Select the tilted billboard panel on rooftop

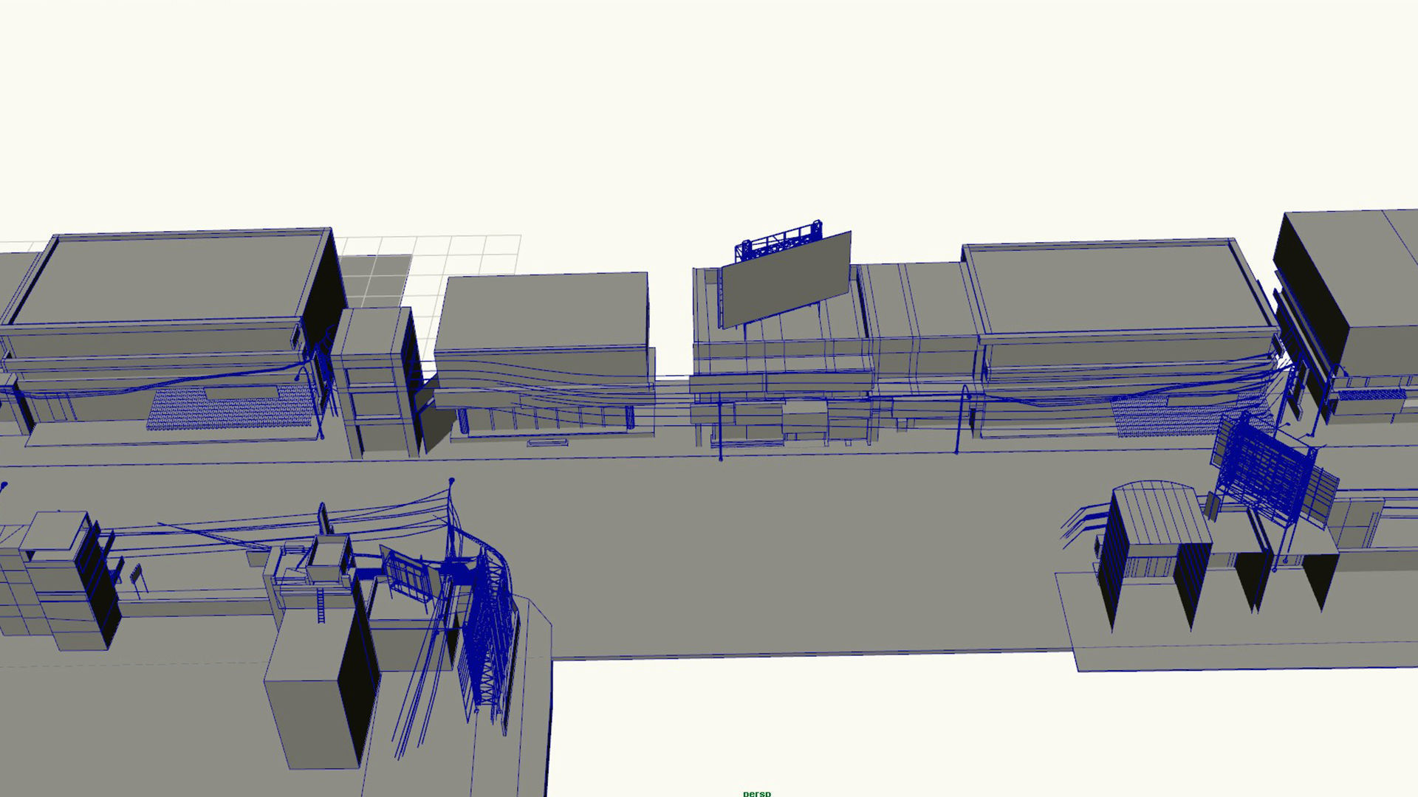[x=785, y=280]
